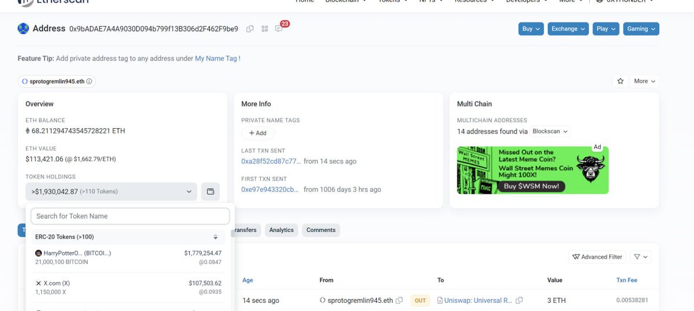The height and width of the screenshot is (311, 694).
Task: Add address to watch list with star icon
Action: (x=621, y=81)
